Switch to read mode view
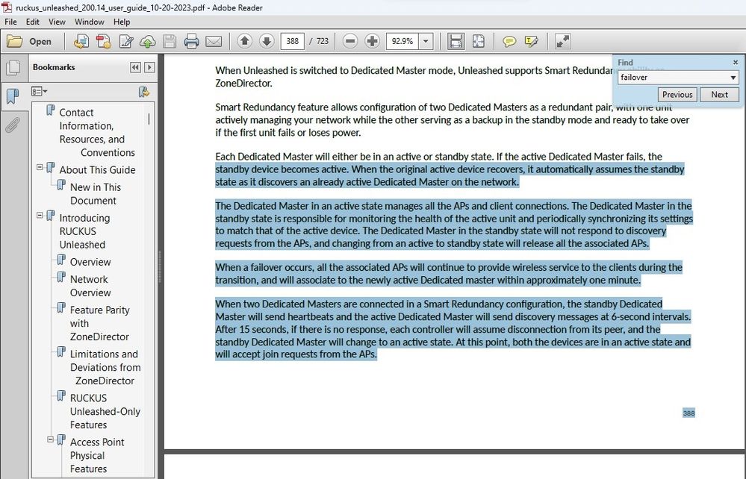This screenshot has width=746, height=479. (x=563, y=42)
